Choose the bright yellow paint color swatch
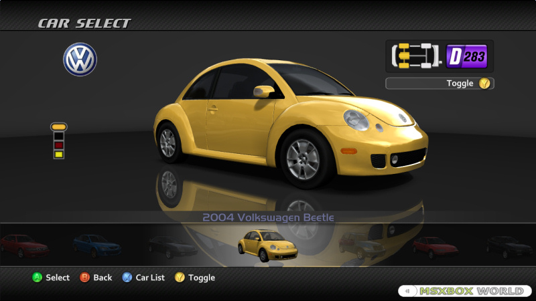Image resolution: width=536 pixels, height=301 pixels. click(x=59, y=155)
